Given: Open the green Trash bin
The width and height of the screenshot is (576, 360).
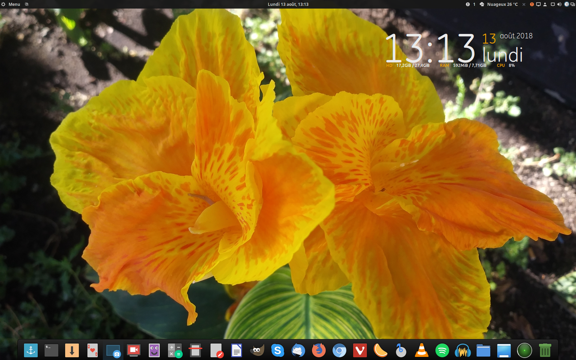Looking at the screenshot, I should 545,350.
